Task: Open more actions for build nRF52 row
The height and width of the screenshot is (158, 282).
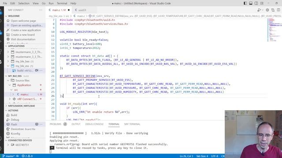Action: (41, 71)
